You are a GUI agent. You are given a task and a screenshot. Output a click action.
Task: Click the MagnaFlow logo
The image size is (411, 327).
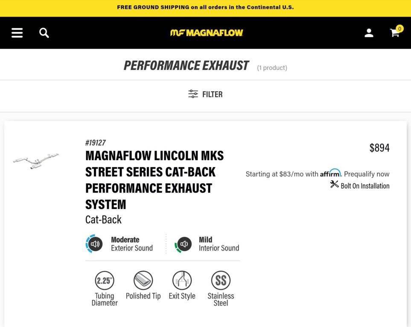pos(207,33)
